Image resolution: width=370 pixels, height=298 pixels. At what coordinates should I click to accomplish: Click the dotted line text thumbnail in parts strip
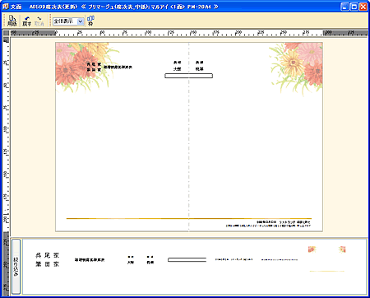pyautogui.click(x=280, y=259)
